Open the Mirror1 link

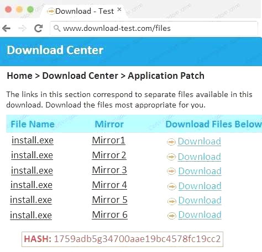(x=108, y=141)
